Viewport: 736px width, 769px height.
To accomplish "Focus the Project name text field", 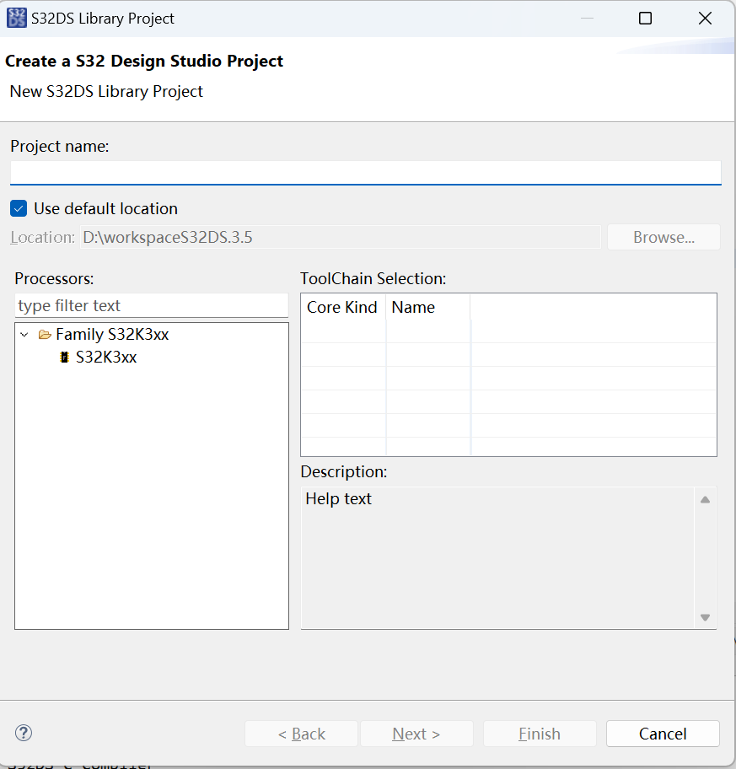I will pyautogui.click(x=365, y=172).
